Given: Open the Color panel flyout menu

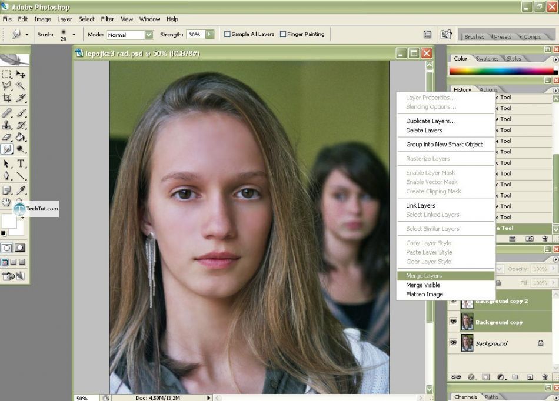Looking at the screenshot, I should tap(555, 59).
